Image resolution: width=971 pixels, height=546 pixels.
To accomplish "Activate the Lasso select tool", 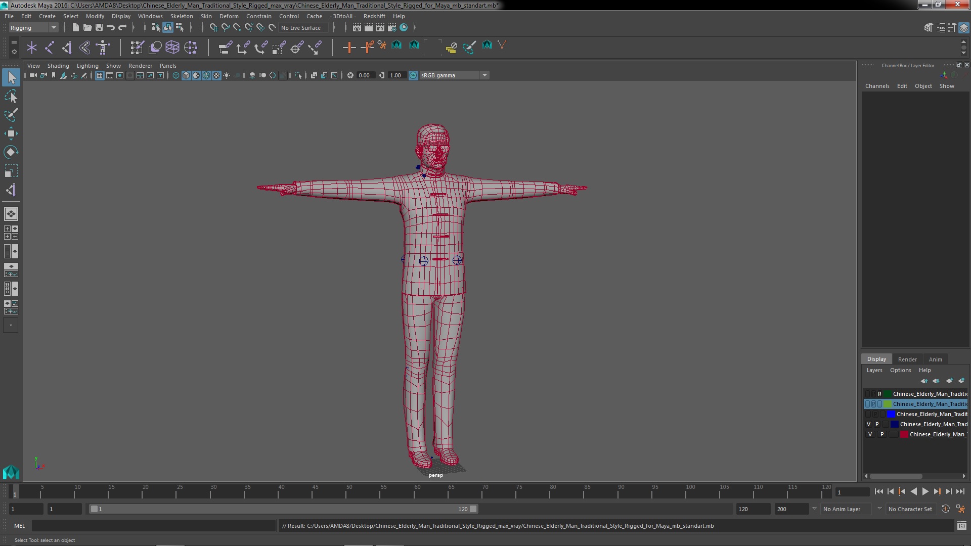I will click(x=11, y=96).
